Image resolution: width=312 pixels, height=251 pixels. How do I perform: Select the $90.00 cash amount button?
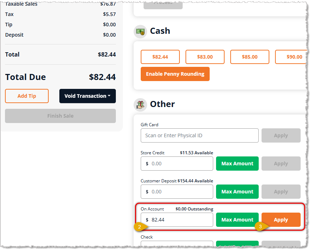point(291,57)
